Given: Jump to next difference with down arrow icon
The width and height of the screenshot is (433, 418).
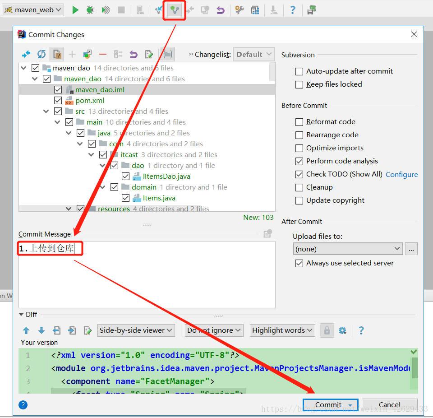Looking at the screenshot, I should click(x=41, y=330).
